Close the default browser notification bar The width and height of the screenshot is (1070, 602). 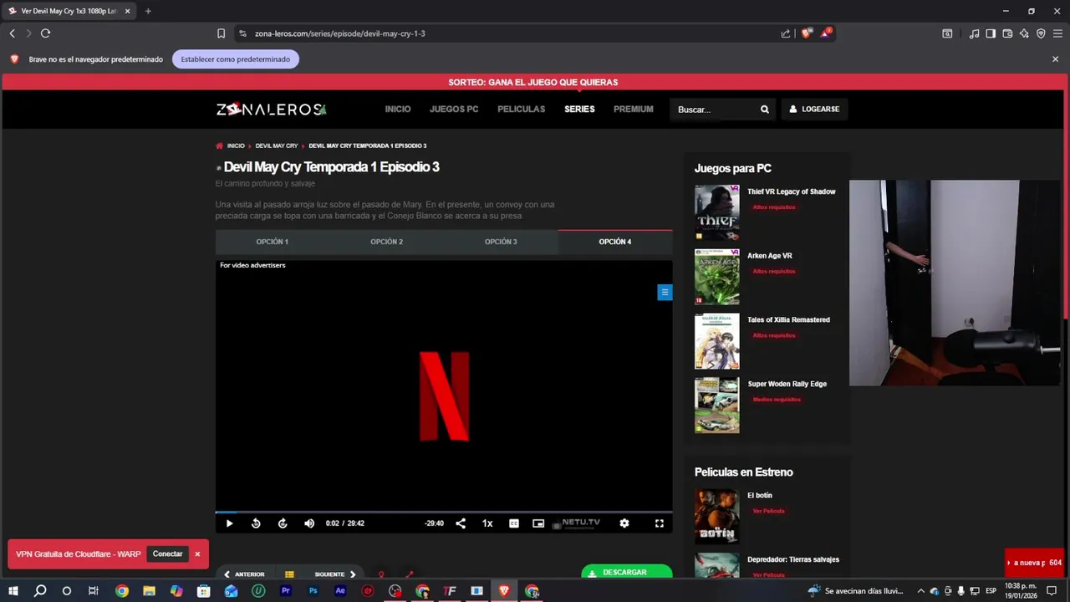1055,59
